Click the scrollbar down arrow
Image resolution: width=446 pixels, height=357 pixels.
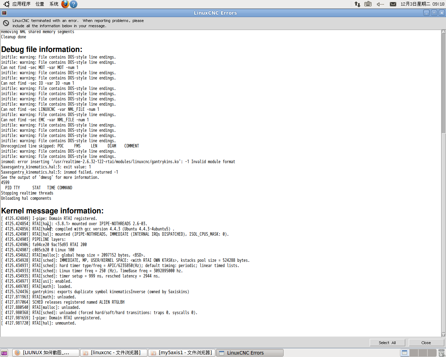point(444,335)
